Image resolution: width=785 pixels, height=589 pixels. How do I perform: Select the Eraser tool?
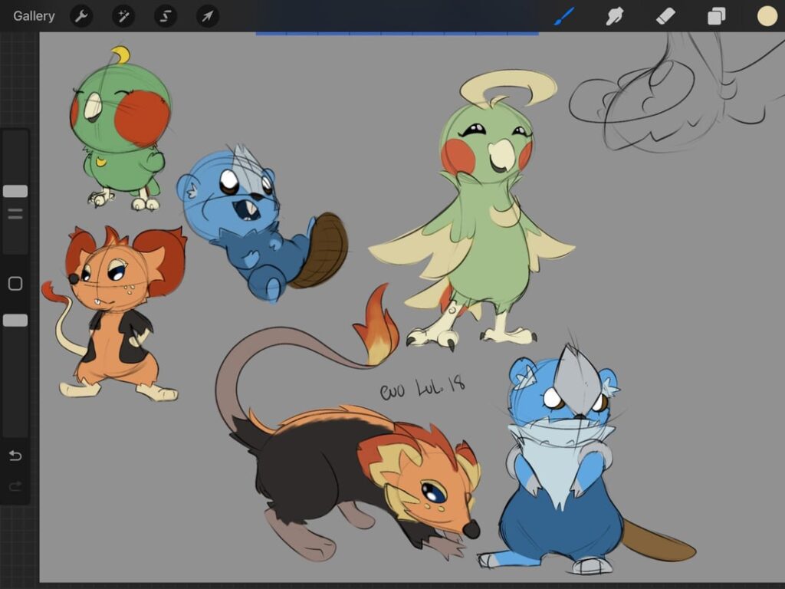point(665,16)
